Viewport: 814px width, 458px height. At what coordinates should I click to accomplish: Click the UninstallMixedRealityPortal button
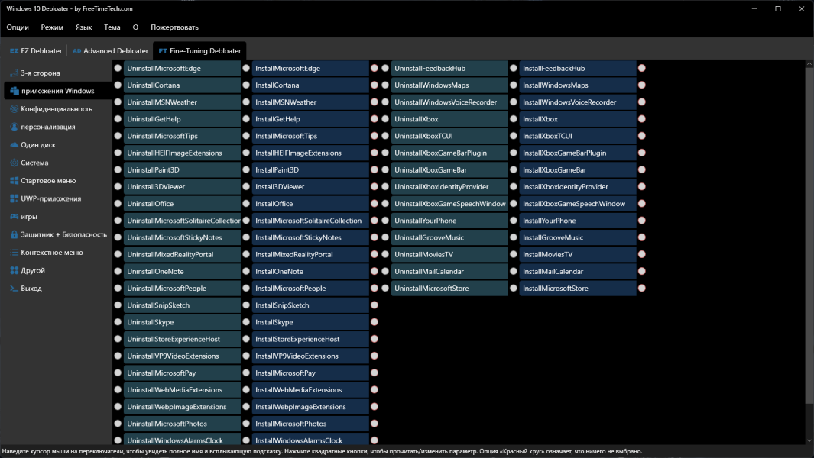(182, 254)
